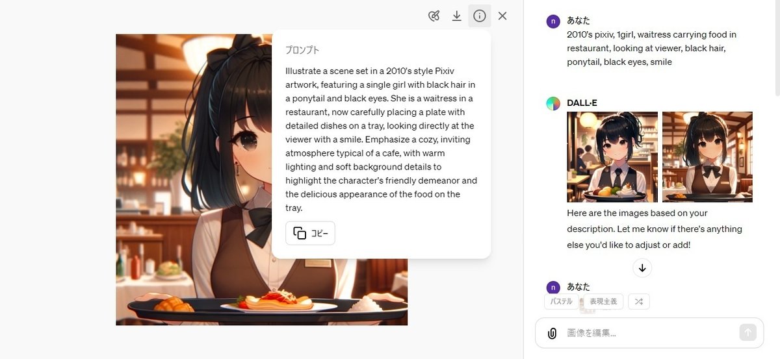Click the shuffle suggestions icon
Viewport: 780px width, 359px height.
click(639, 301)
